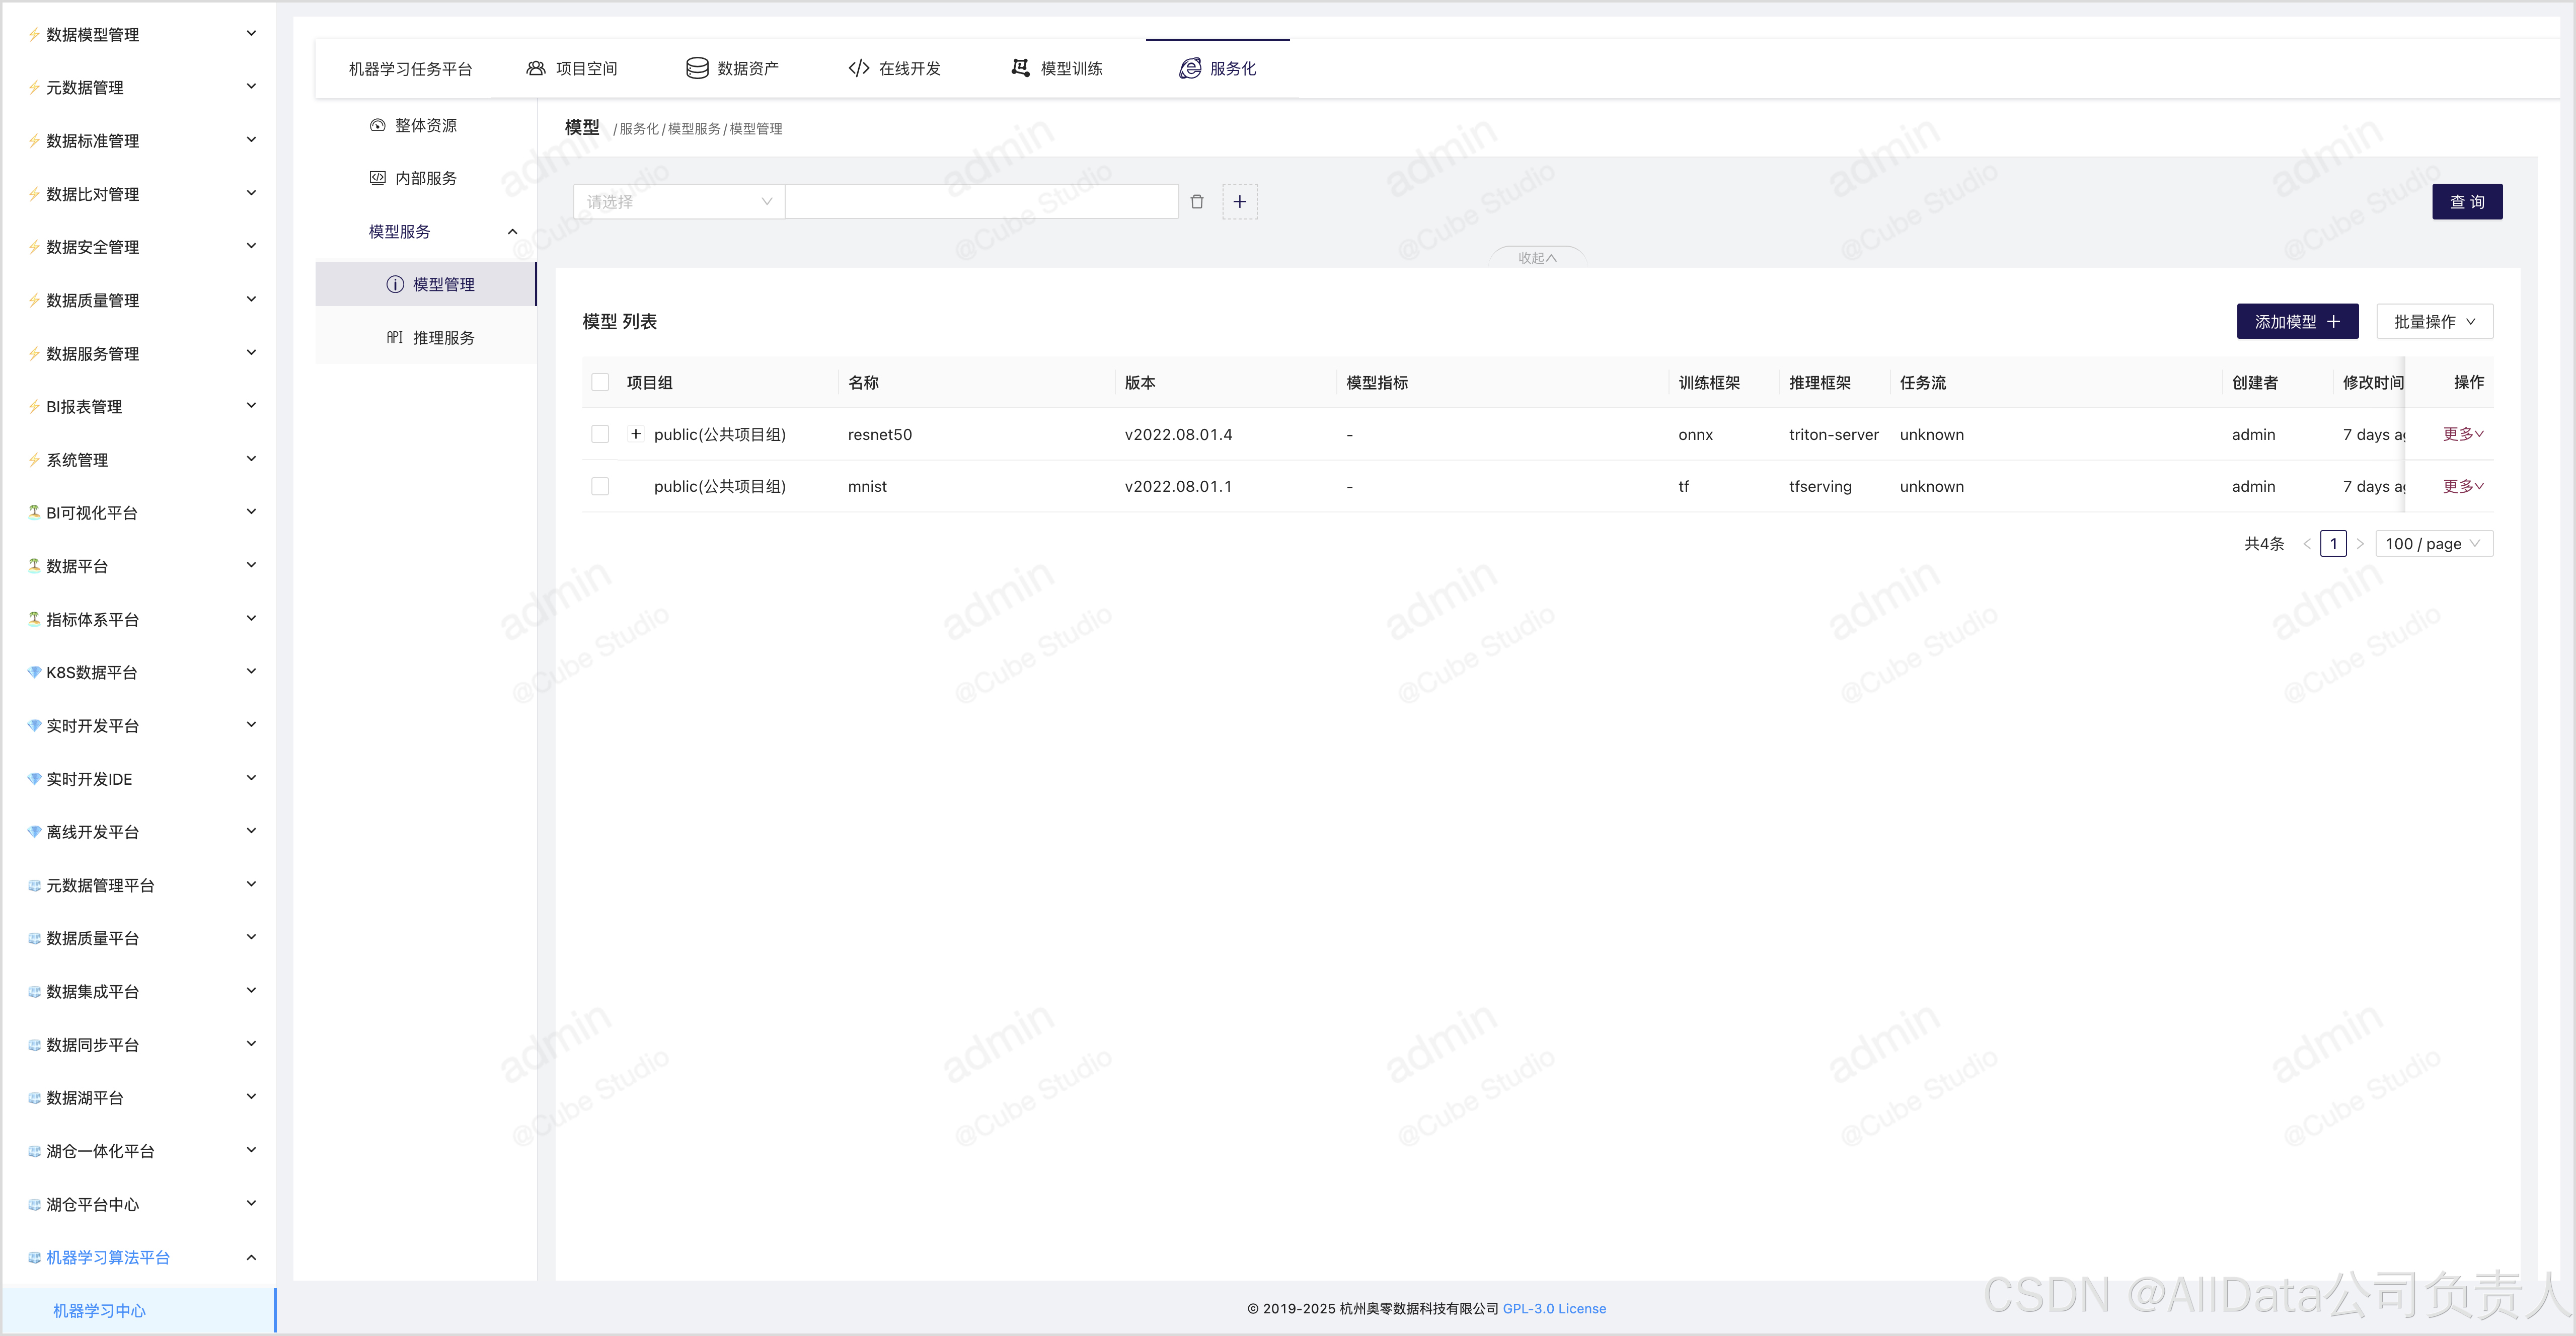Click diamond icon beside 实时开发平台
The height and width of the screenshot is (1336, 2576).
click(34, 726)
